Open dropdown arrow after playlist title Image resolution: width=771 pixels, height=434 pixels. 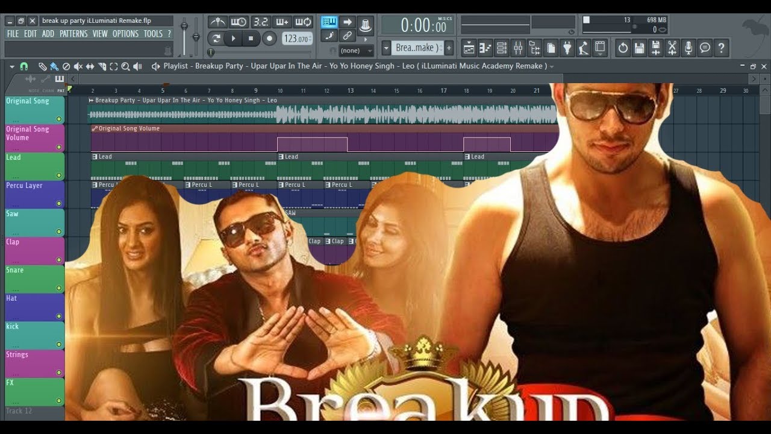pyautogui.click(x=552, y=66)
